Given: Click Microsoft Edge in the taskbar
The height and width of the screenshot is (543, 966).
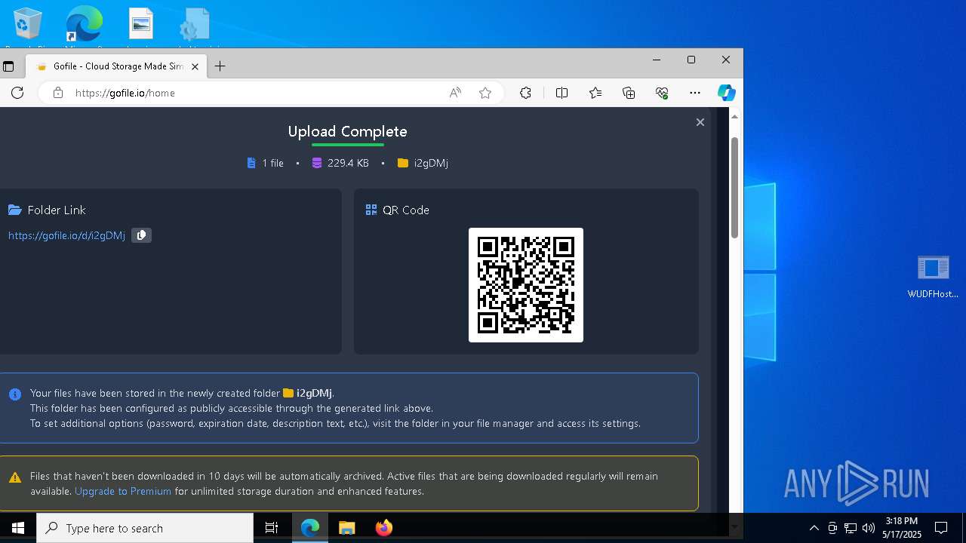Looking at the screenshot, I should (310, 528).
